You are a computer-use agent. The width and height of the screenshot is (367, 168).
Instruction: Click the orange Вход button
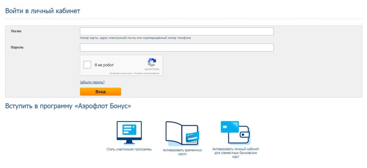coord(101,92)
